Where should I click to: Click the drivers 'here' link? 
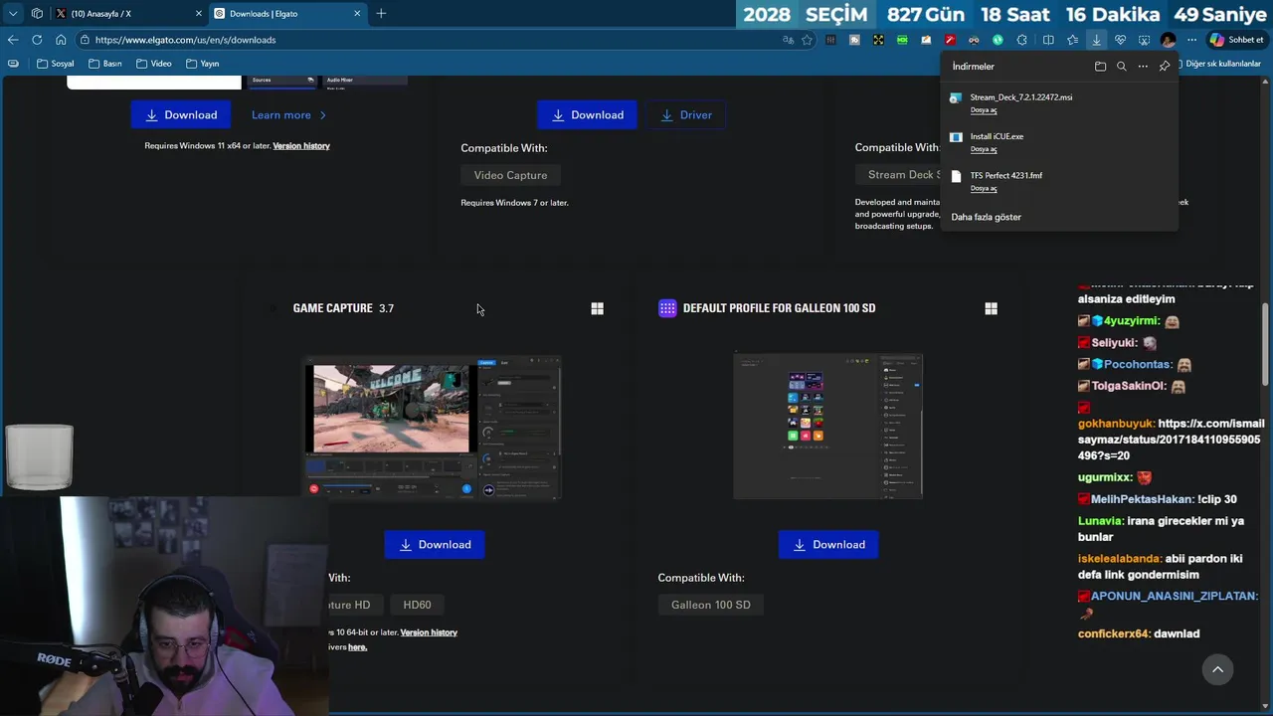click(358, 647)
